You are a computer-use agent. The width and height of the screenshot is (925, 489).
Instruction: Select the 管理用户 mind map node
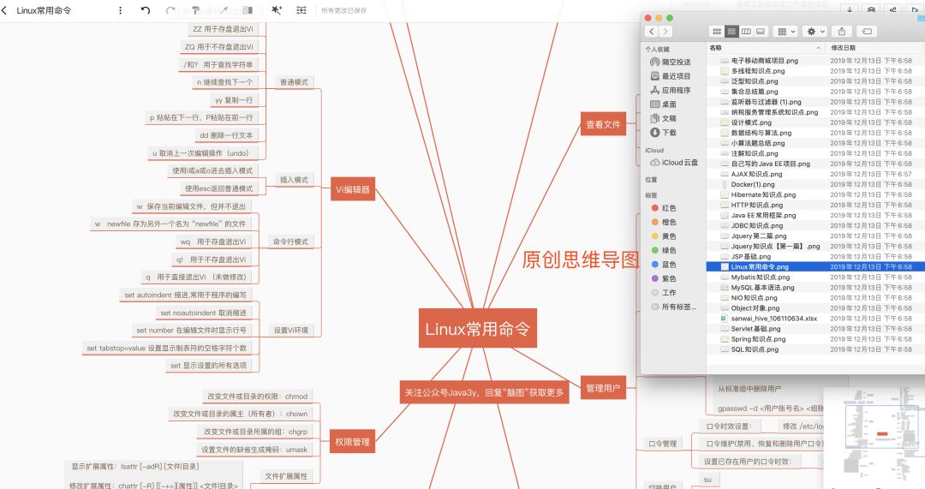(603, 388)
